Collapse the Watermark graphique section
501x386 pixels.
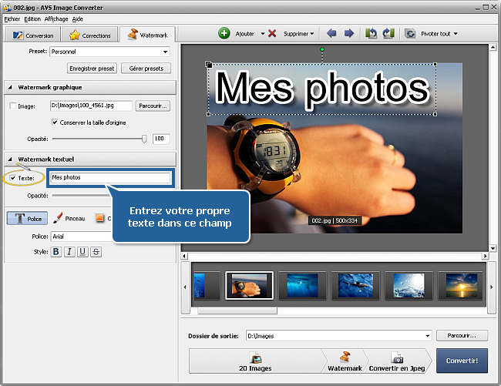[9, 87]
